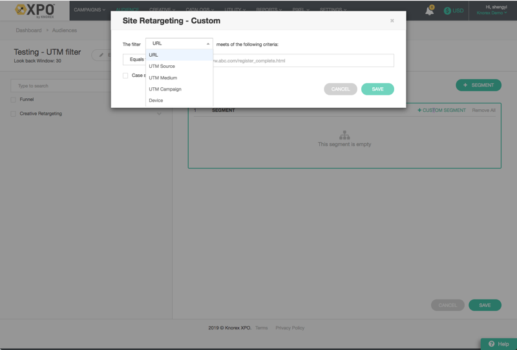
Task: Check the Funnel checkbox
Action: point(14,99)
